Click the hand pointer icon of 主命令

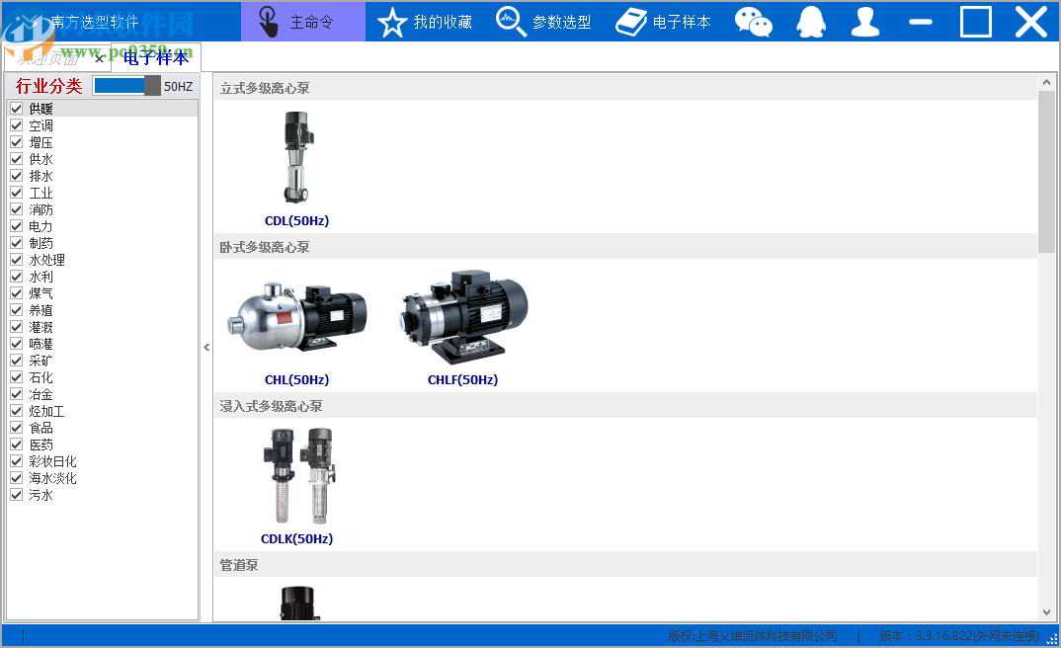pos(269,22)
